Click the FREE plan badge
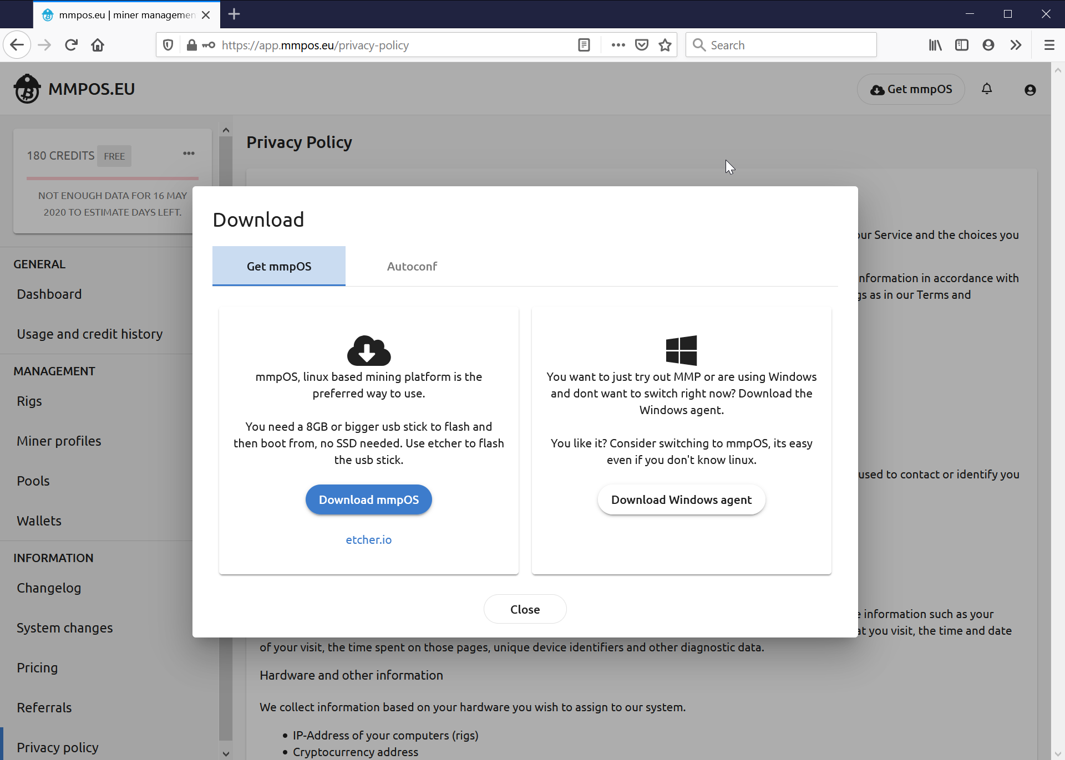This screenshot has height=760, width=1065. coord(114,156)
